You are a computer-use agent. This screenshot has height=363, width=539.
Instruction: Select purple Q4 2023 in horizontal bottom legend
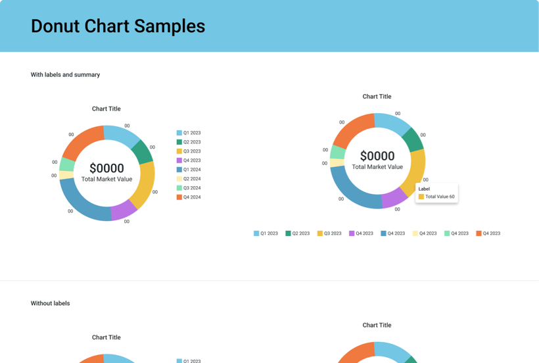361,233
